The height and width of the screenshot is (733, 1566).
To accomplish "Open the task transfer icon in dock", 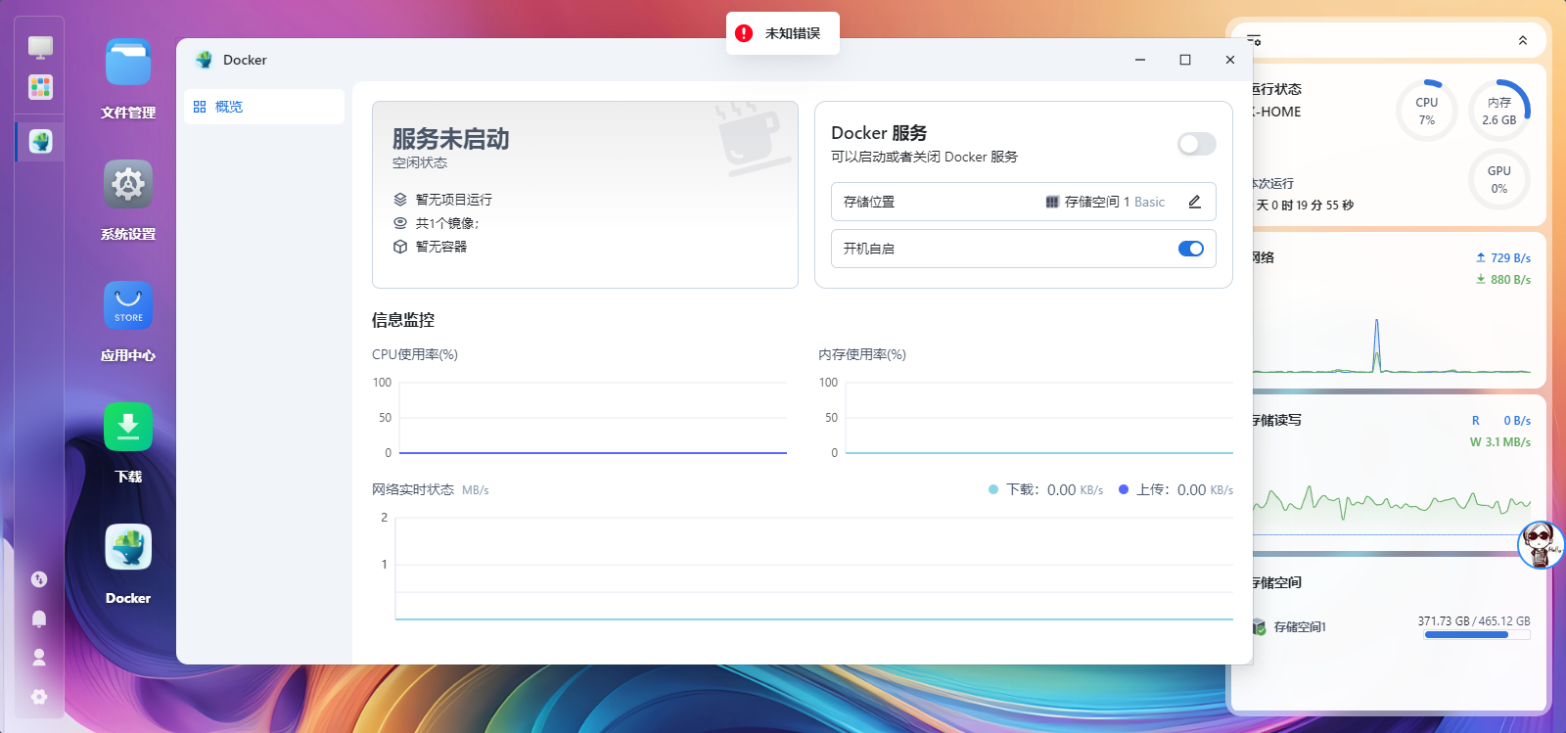I will tap(39, 579).
